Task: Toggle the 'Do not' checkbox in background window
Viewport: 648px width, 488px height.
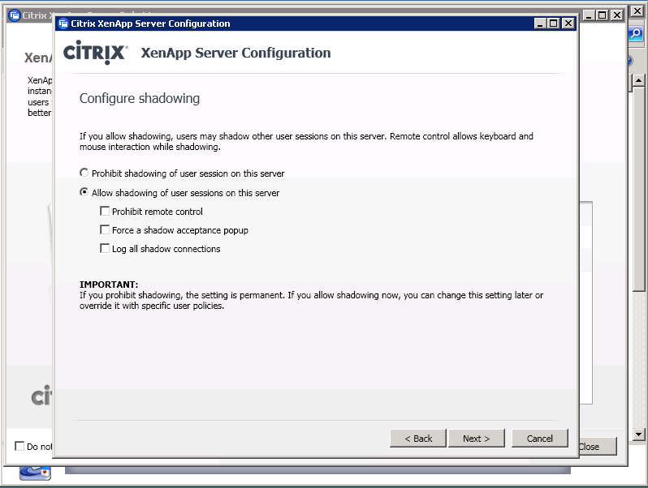Action: click(19, 446)
